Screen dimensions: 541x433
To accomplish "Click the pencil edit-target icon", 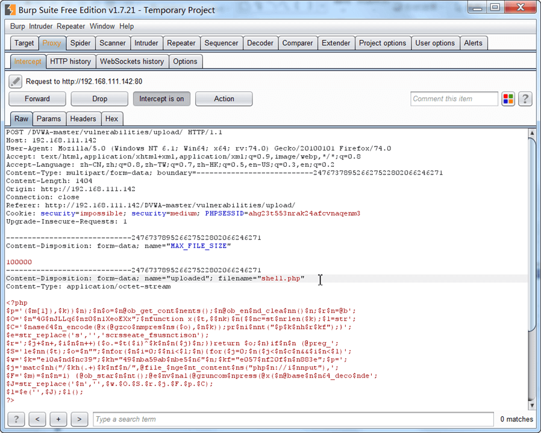I will coord(15,81).
